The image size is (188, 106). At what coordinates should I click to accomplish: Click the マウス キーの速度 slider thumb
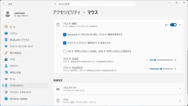coord(155,60)
